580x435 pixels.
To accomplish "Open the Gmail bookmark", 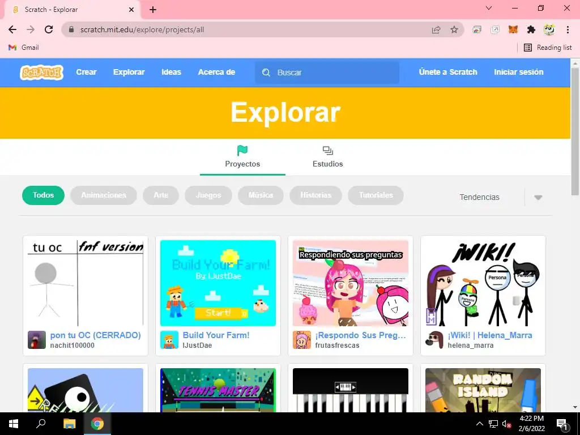I will click(23, 48).
